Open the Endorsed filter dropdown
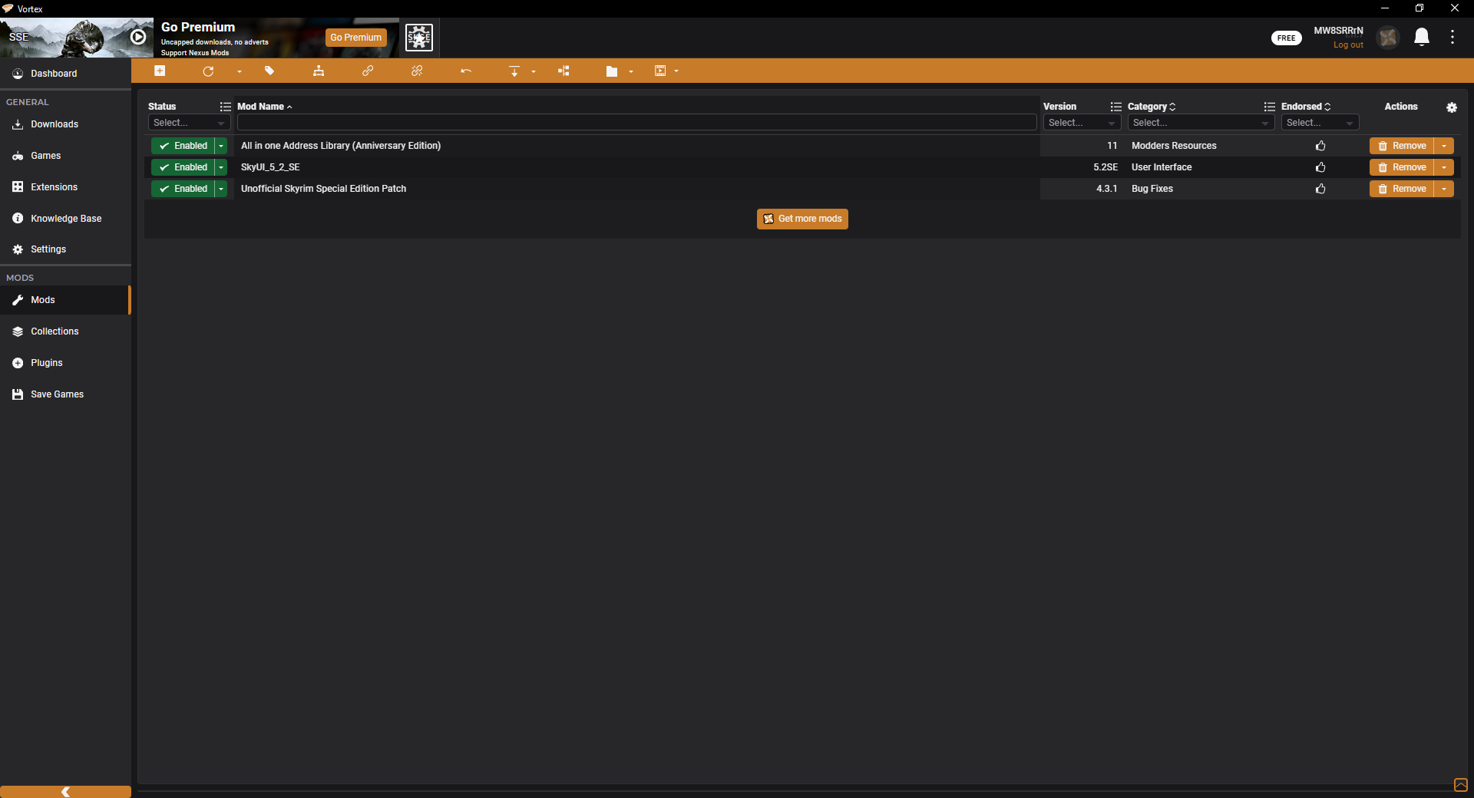Screen dimensions: 1474x798 [1320, 123]
